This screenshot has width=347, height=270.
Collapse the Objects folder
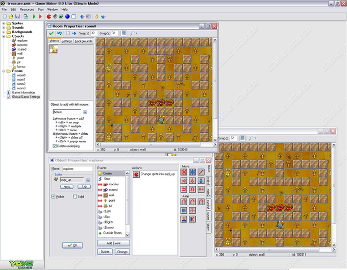pyautogui.click(x=4, y=36)
